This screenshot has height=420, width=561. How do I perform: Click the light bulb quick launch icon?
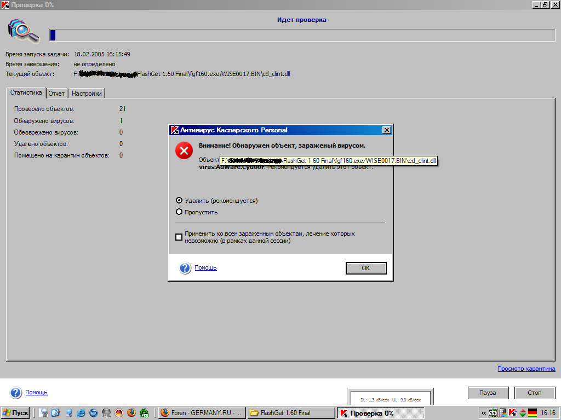pos(44,413)
